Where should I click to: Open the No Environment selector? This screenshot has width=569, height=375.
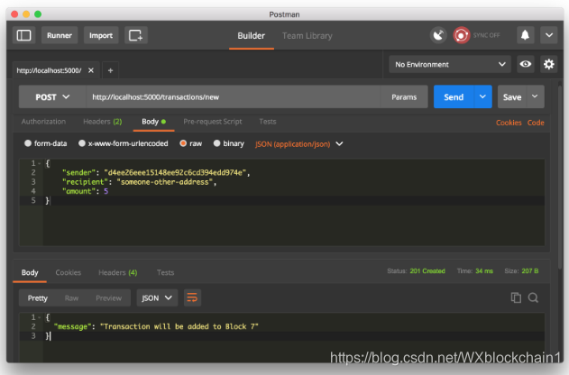click(x=450, y=64)
